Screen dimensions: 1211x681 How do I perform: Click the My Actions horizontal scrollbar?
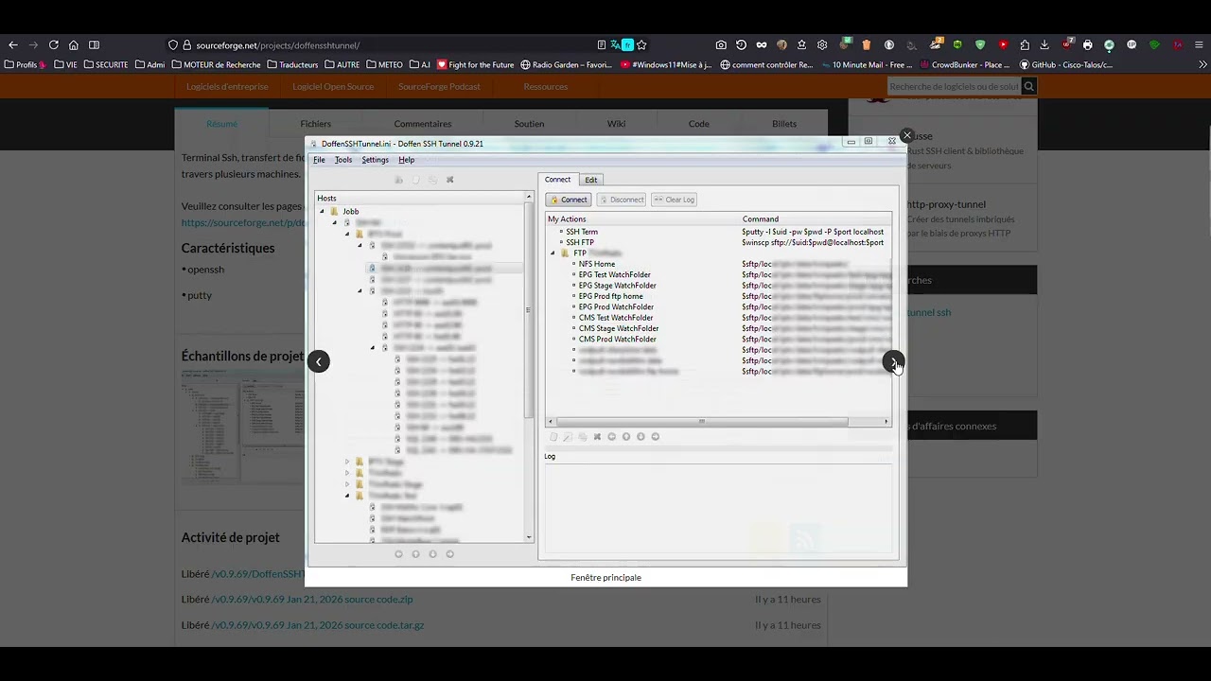point(701,422)
